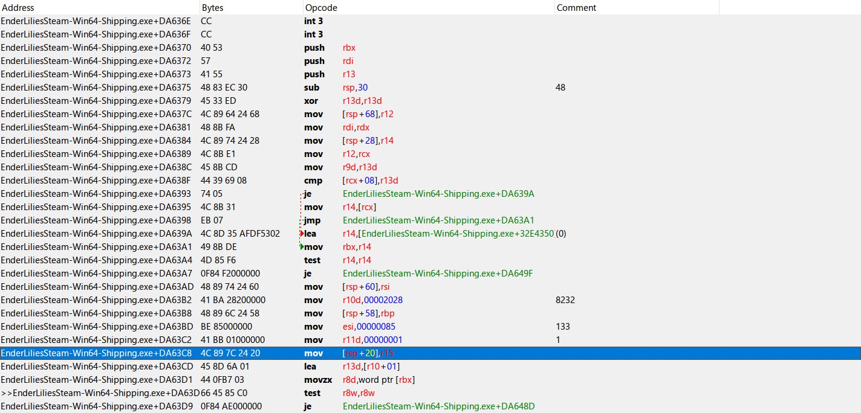Click the green jump arrow at mov rbx,r14
Screen dimensions: 861x413
(x=302, y=247)
